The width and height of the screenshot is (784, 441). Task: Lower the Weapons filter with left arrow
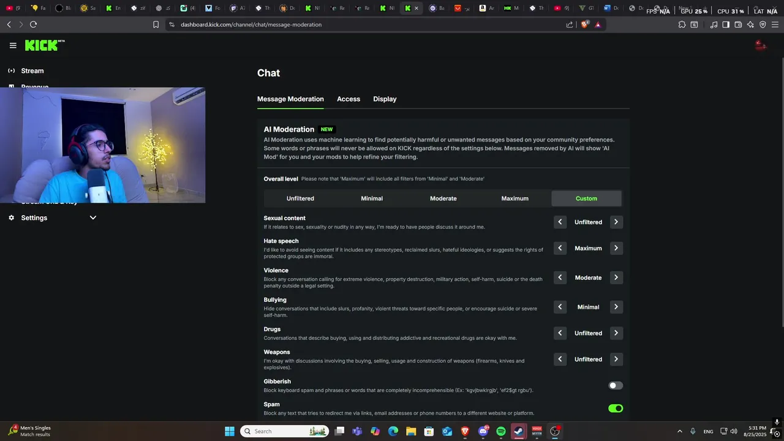click(x=560, y=360)
